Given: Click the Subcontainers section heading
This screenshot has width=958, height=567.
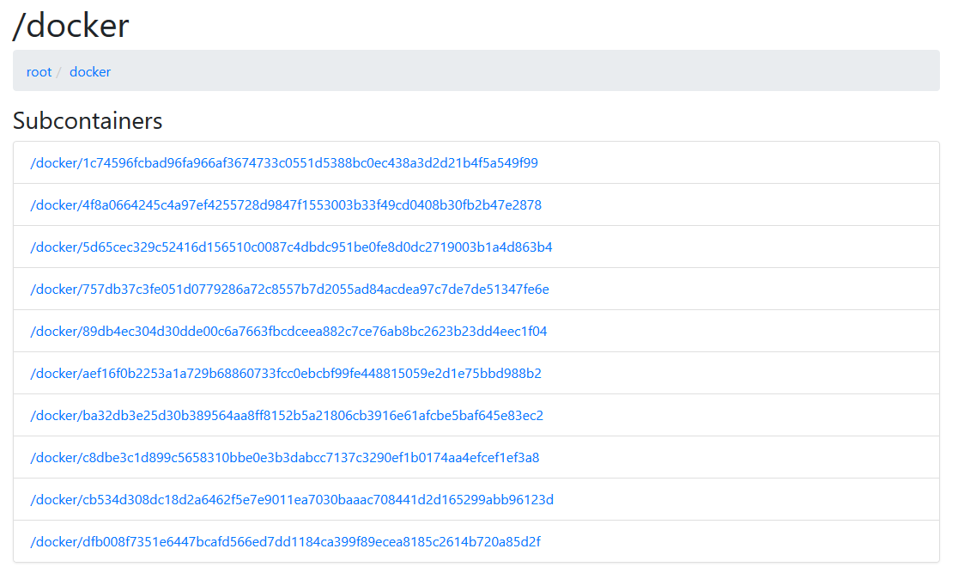Looking at the screenshot, I should (x=88, y=120).
